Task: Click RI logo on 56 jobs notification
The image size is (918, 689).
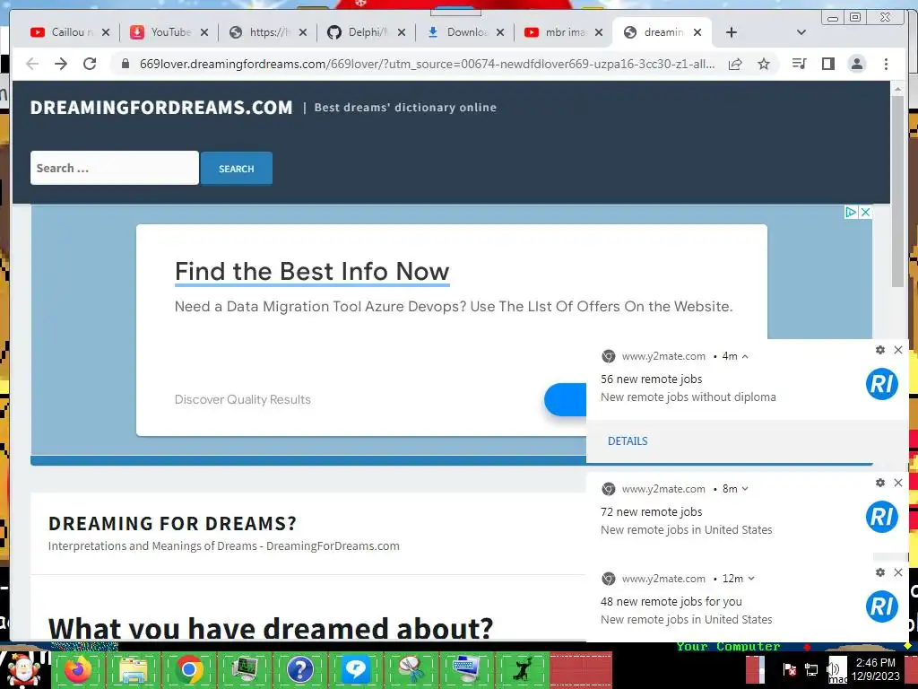Action: [x=882, y=384]
